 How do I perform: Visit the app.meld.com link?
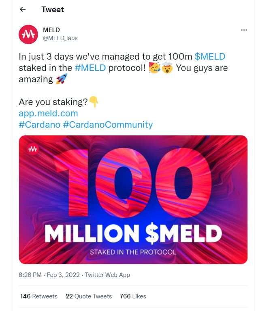tap(48, 114)
